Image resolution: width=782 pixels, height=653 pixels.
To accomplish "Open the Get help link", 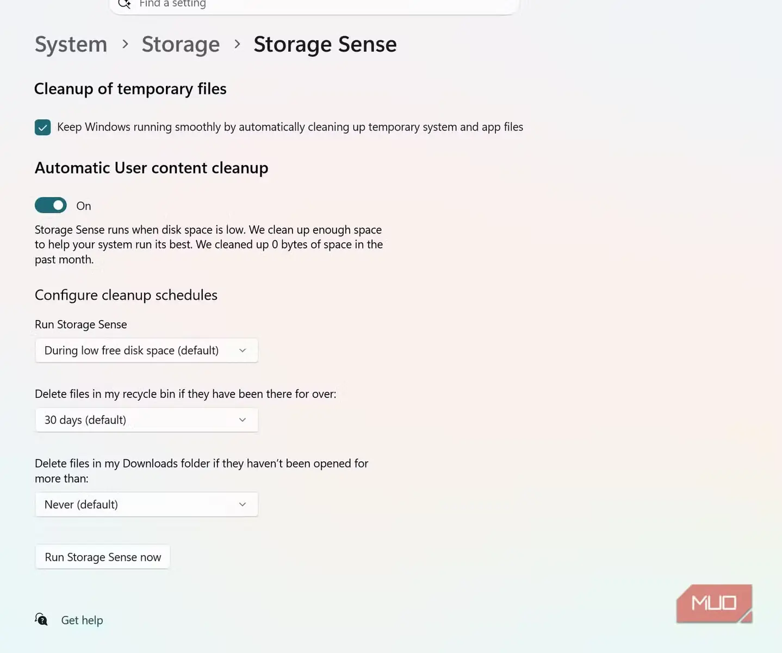I will pos(82,620).
